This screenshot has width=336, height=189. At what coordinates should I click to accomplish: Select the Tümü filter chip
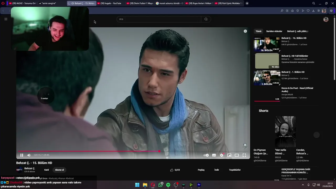tap(259, 31)
